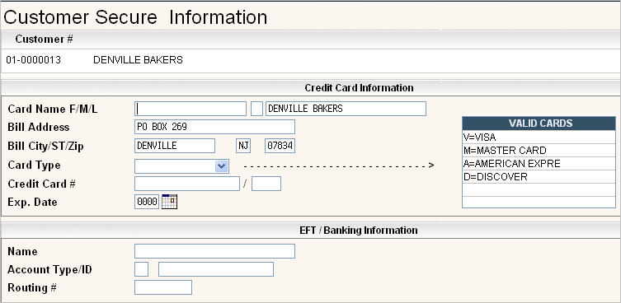This screenshot has height=303, width=621.
Task: Edit the 07834 zip code field
Action: [x=280, y=146]
